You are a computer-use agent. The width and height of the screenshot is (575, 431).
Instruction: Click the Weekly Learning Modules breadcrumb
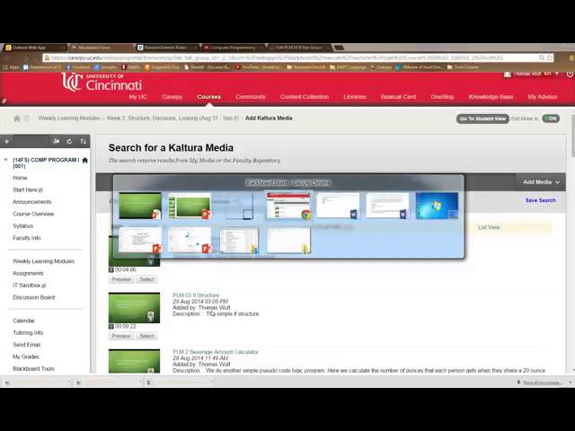pyautogui.click(x=69, y=118)
